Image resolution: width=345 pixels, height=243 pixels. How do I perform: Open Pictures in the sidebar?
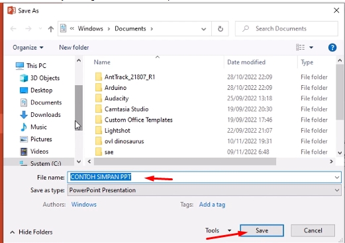pos(36,139)
